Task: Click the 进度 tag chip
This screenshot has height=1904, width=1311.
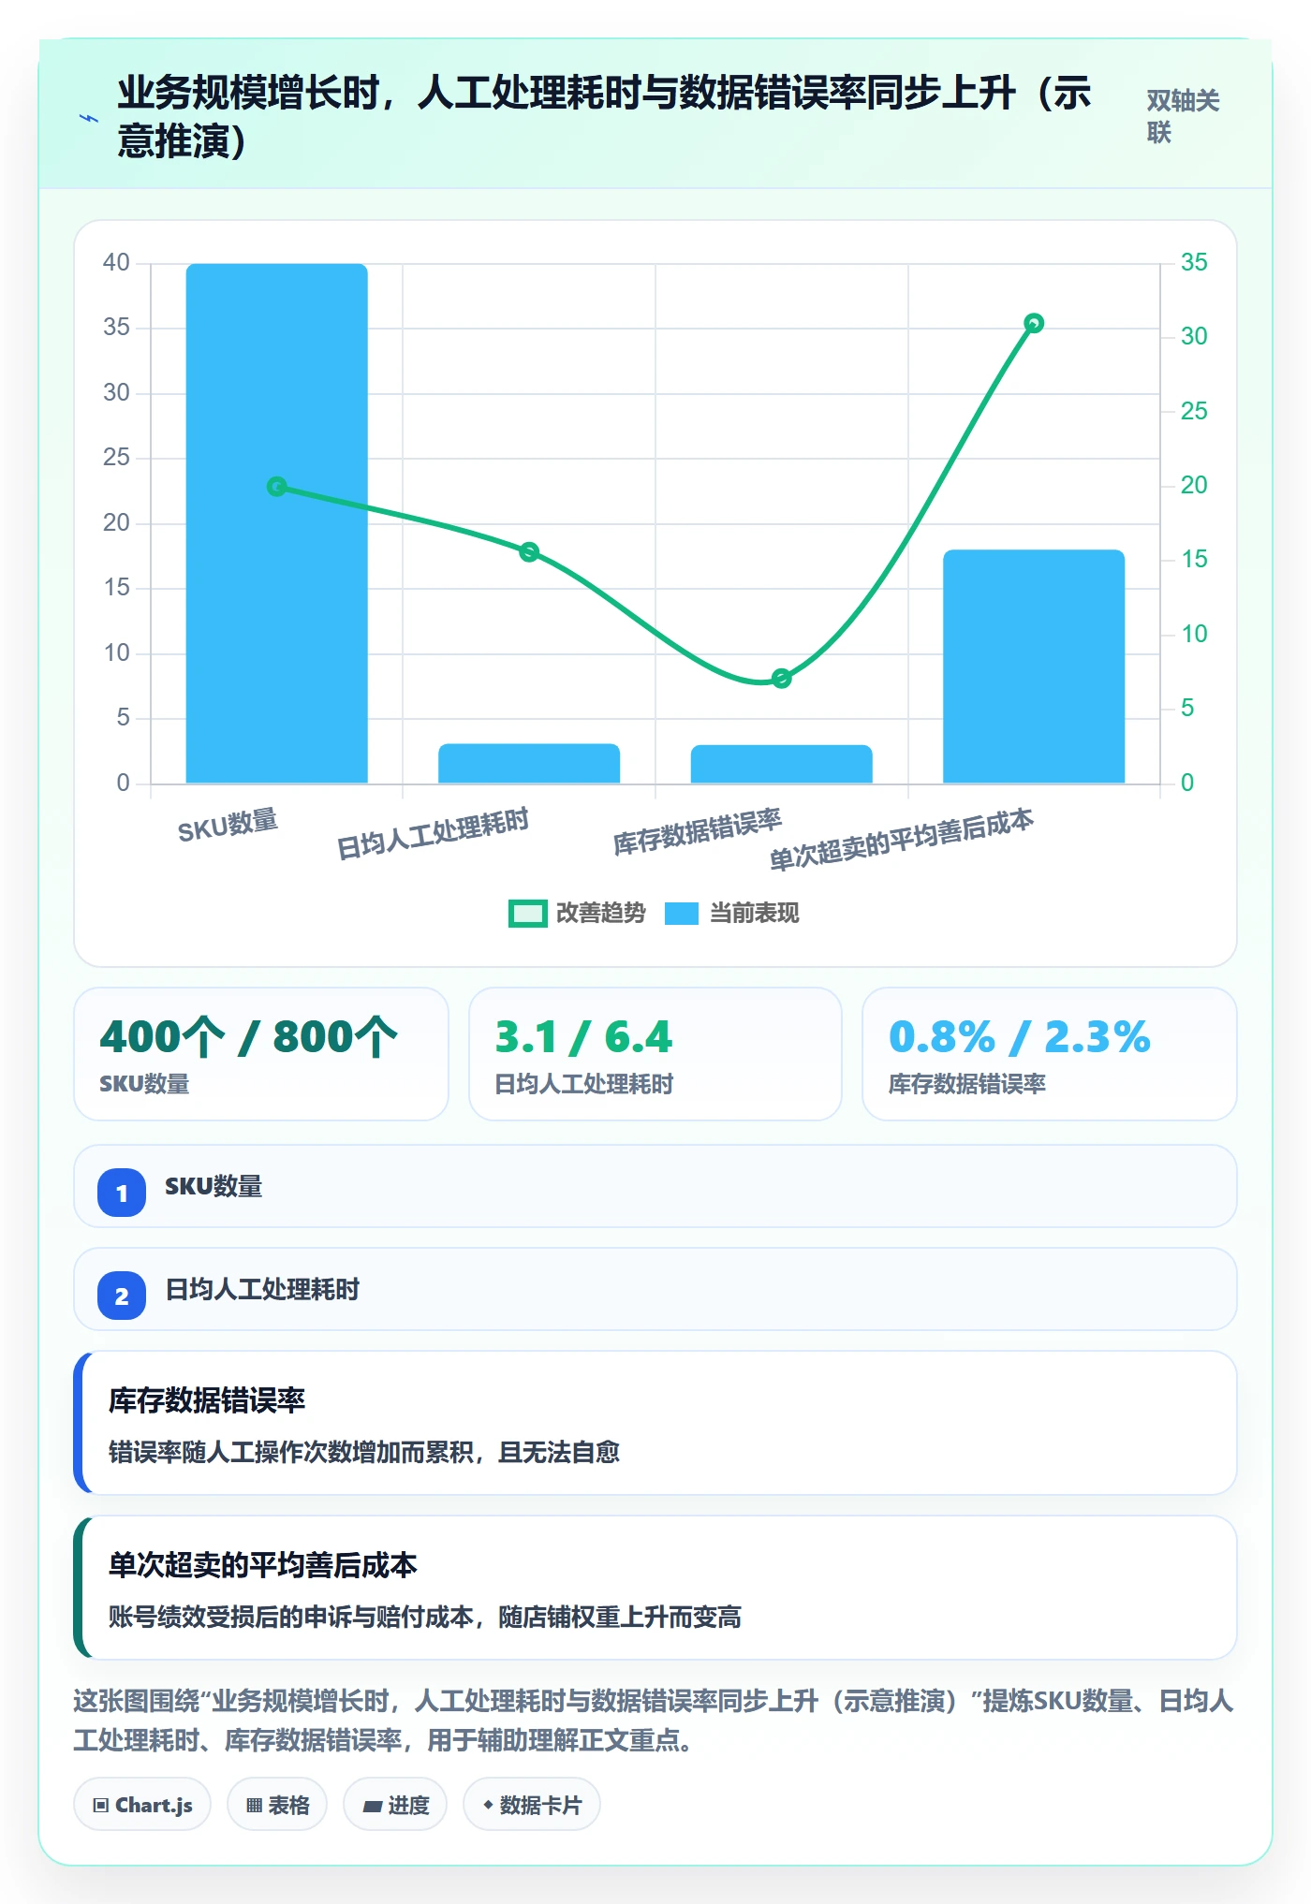Action: (395, 1805)
